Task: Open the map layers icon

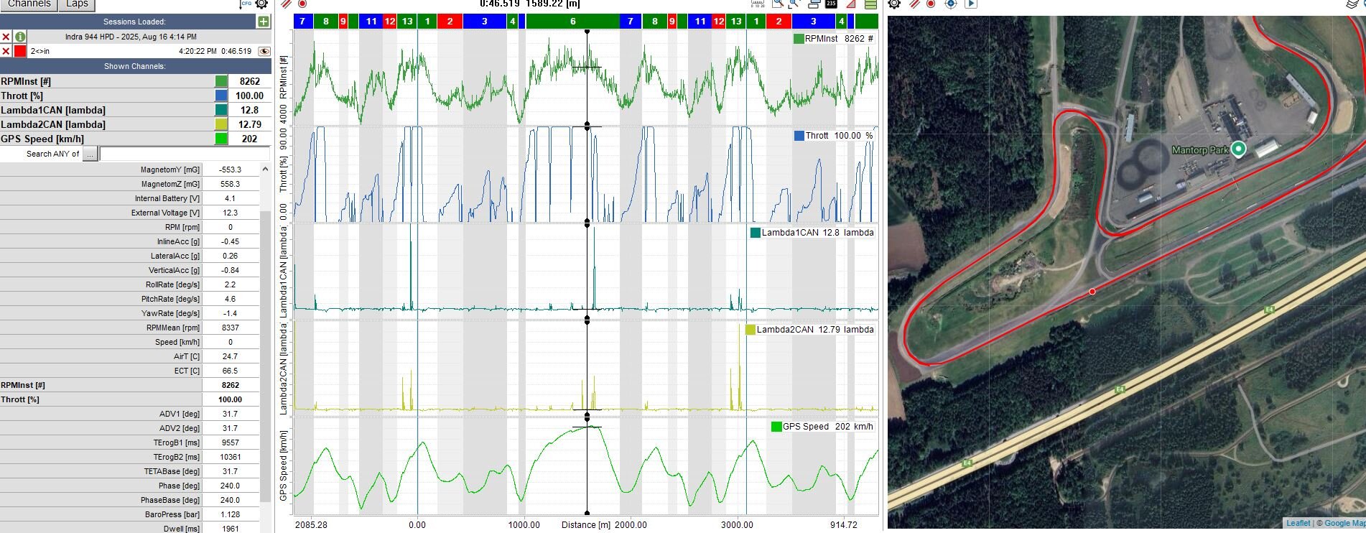Action: point(1353,4)
